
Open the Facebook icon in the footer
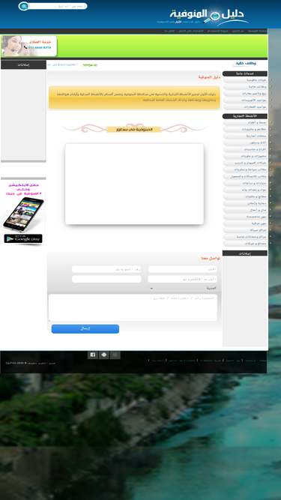(x=93, y=355)
